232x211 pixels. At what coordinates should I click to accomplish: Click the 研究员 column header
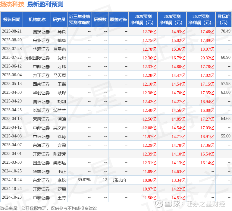pyautogui.click(x=59, y=20)
